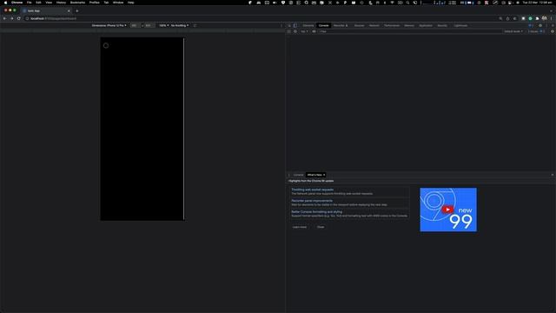The height and width of the screenshot is (313, 556).
Task: Click the inspect element picker icon
Action: pyautogui.click(x=289, y=25)
